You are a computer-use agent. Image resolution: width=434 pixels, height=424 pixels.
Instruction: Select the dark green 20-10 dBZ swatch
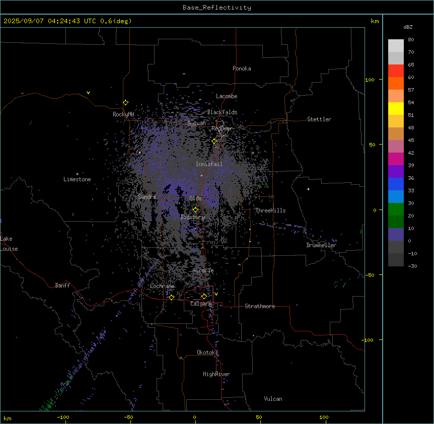point(396,222)
